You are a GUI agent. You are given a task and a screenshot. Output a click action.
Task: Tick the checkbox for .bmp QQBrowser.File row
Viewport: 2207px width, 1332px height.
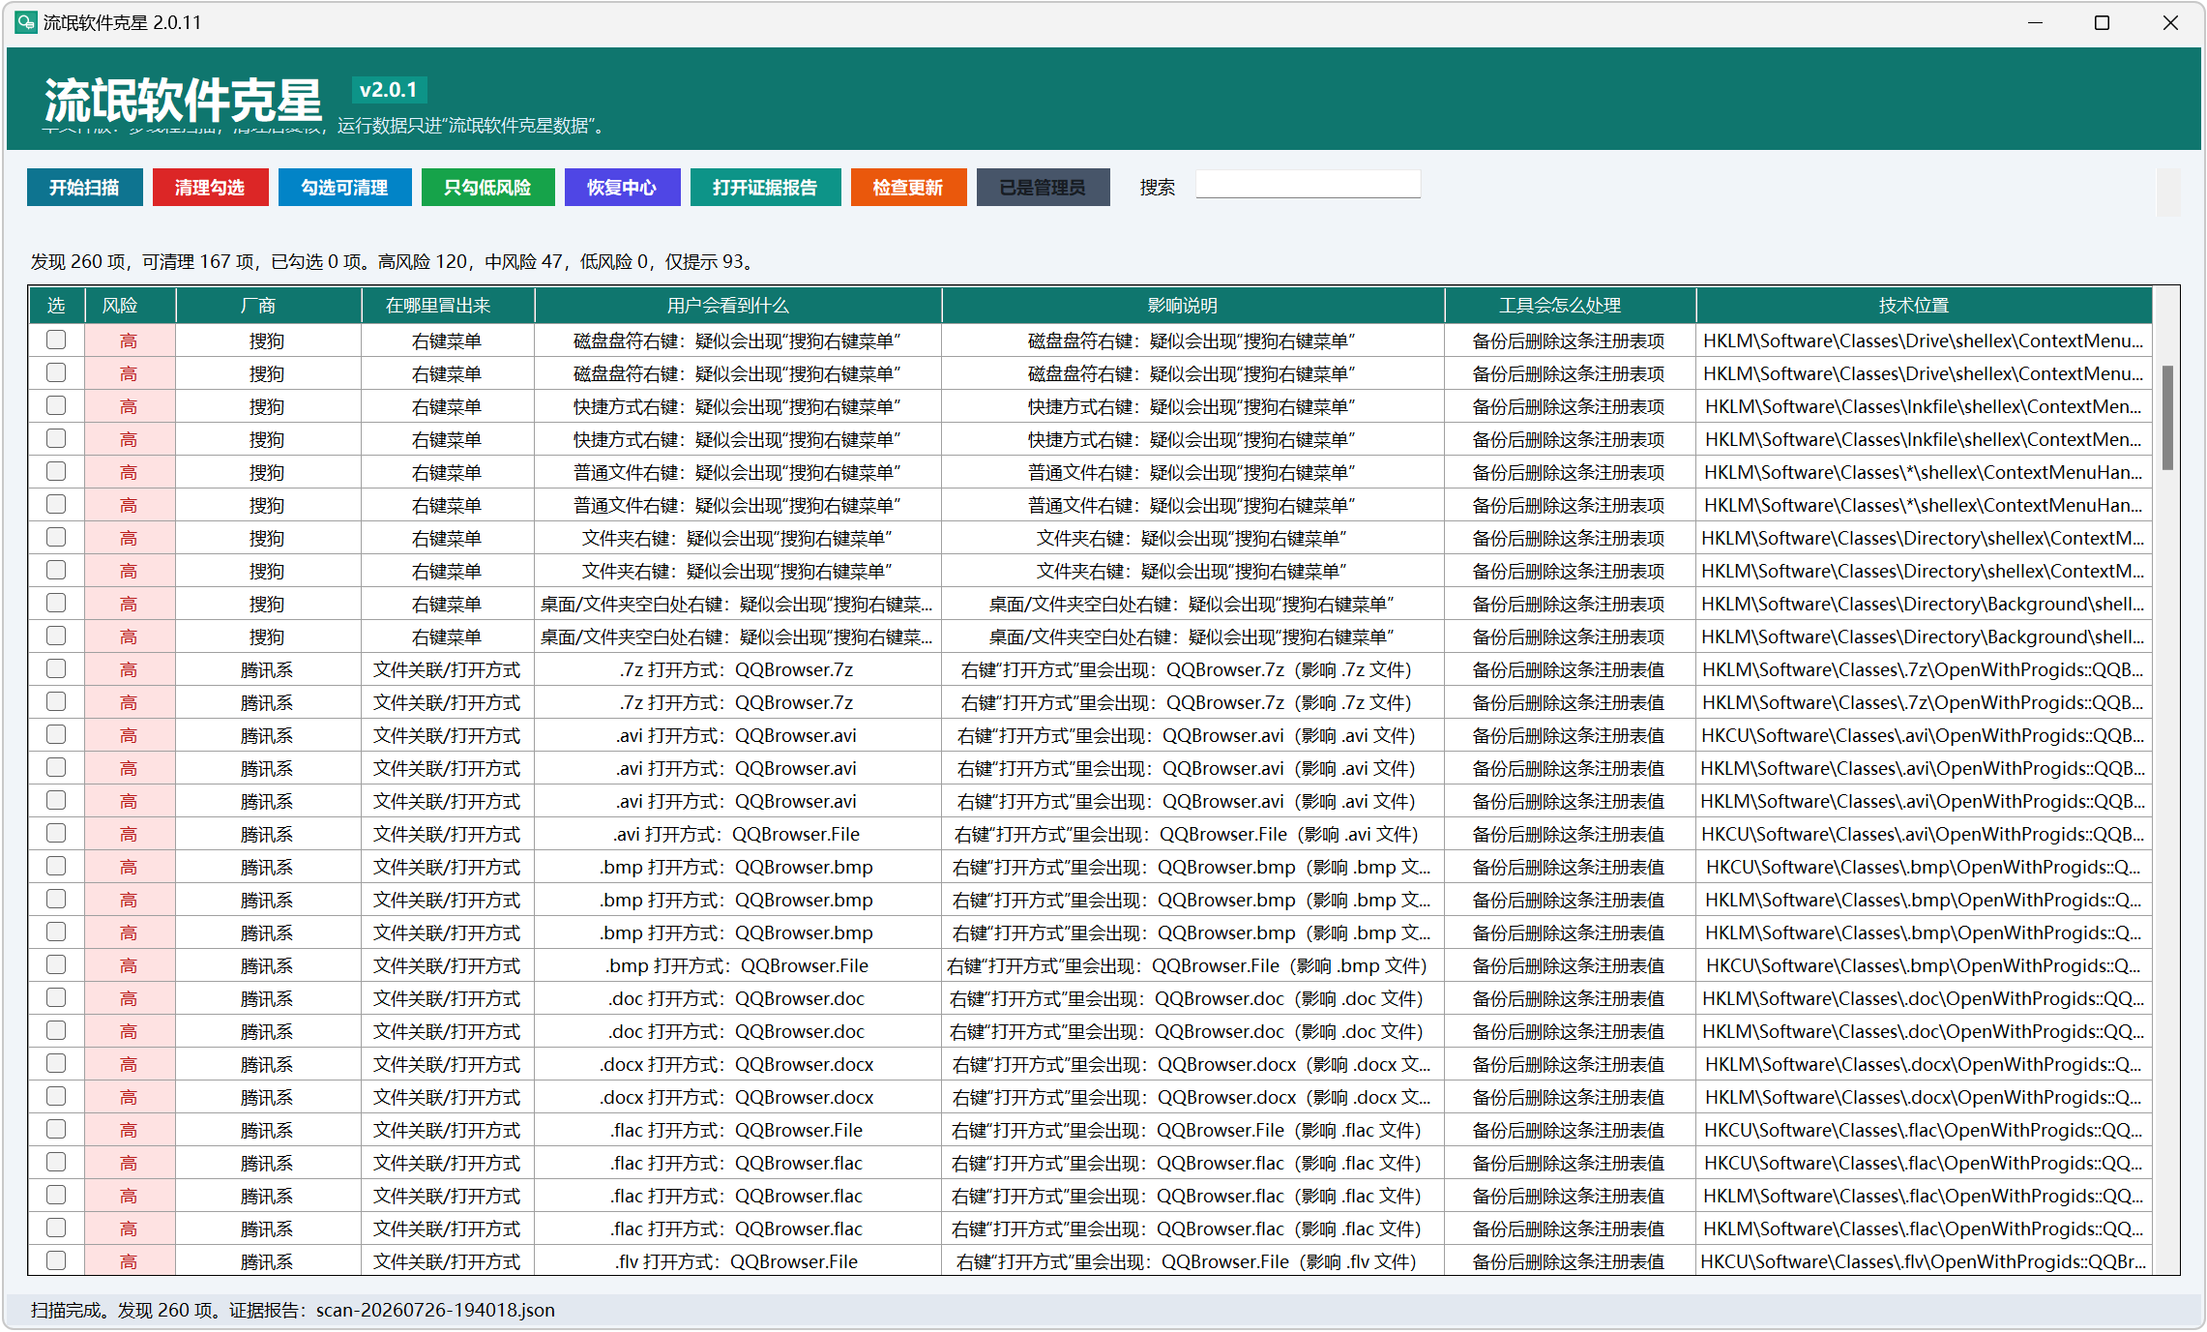tap(56, 965)
